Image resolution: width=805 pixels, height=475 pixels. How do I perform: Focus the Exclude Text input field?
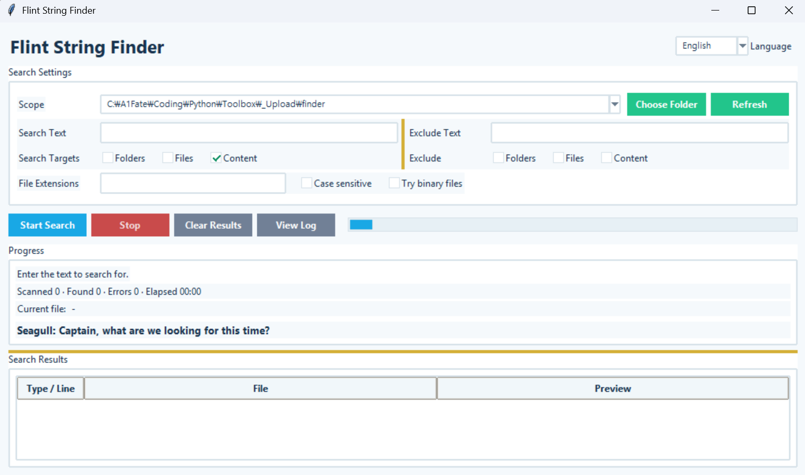coord(639,133)
